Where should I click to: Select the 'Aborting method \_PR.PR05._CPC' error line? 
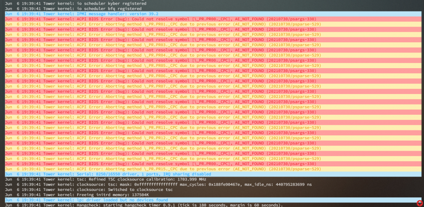point(213,66)
